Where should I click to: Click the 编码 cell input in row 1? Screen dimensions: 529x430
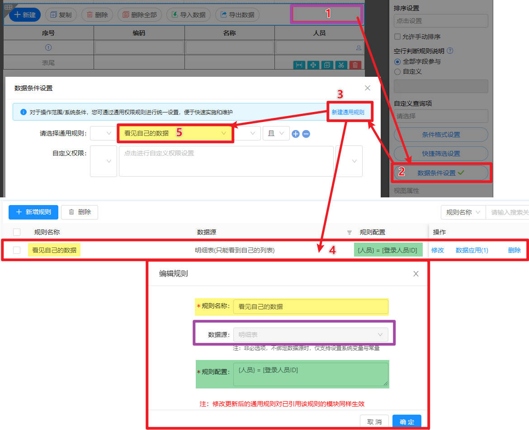point(139,47)
